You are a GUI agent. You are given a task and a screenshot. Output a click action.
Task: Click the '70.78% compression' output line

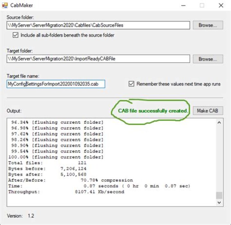coord(71,180)
